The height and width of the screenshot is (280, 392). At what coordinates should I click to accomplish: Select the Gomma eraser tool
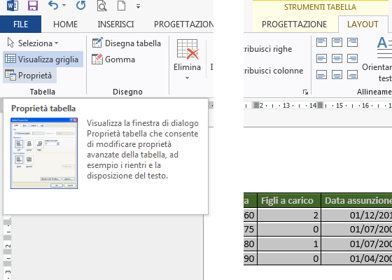tap(113, 59)
